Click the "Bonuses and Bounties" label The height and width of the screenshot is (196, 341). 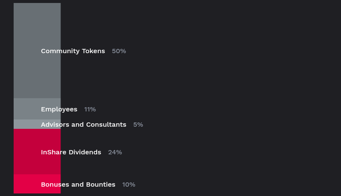[x=78, y=185]
